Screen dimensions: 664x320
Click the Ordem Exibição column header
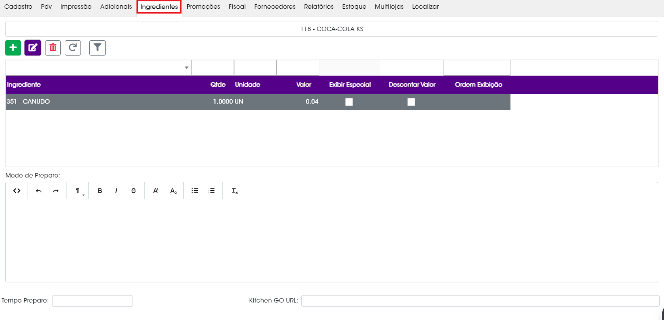click(x=479, y=85)
